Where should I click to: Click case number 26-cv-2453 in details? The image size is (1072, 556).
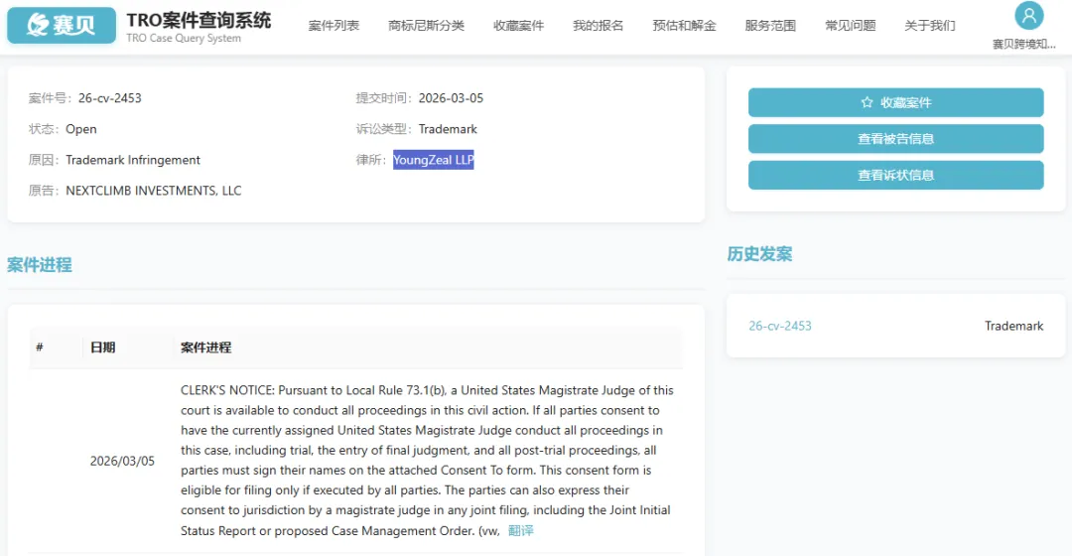coord(110,97)
